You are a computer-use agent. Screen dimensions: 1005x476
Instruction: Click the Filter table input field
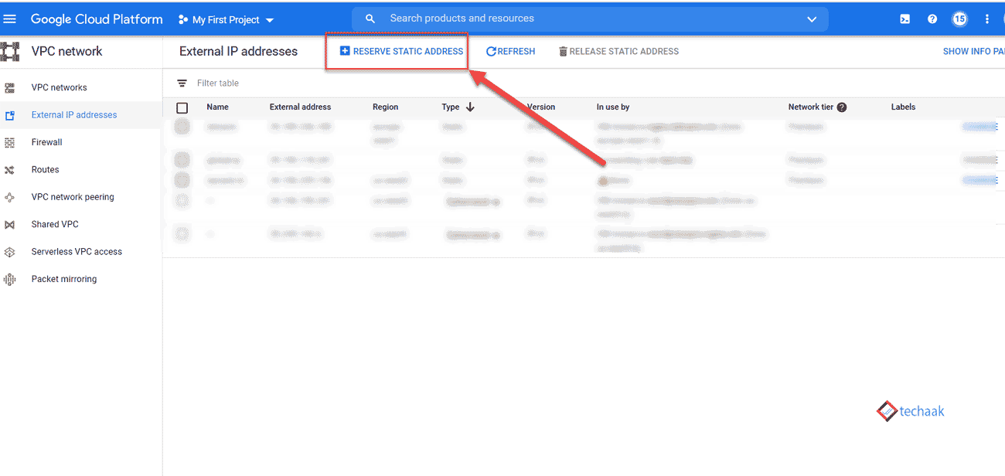pos(218,83)
